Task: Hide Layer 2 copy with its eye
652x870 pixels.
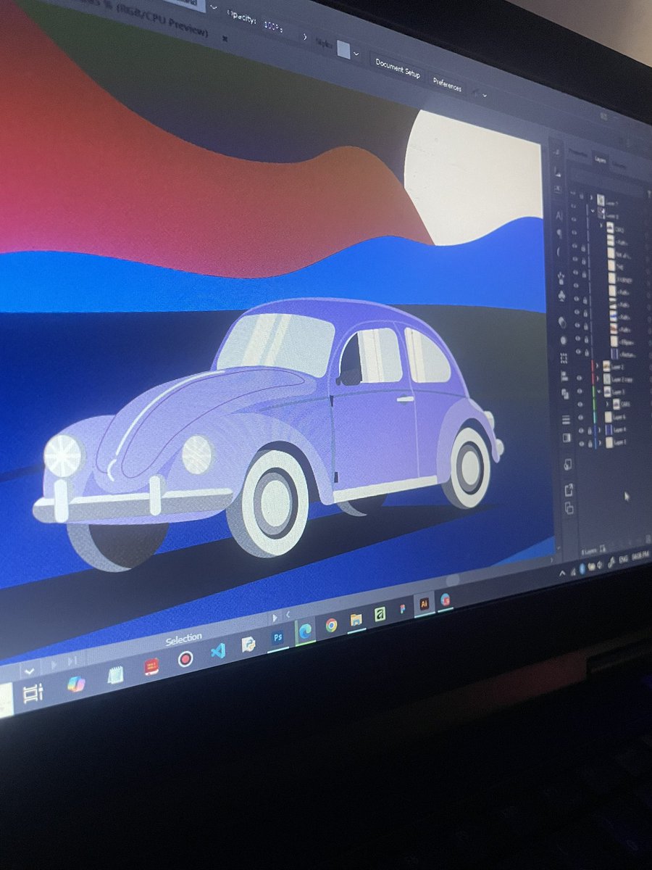Action: coord(580,377)
